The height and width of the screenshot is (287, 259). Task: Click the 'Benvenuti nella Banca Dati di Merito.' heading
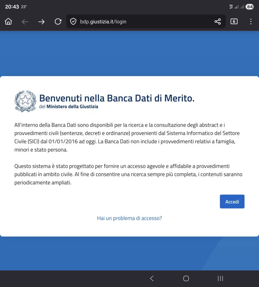[x=117, y=98]
